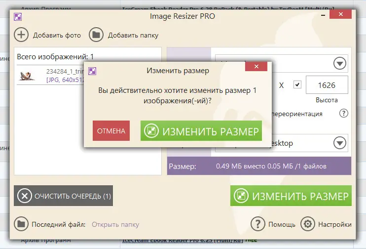Screen dimensions: 366x249
Task: Click Всего изображений: 1 text
Action: point(55,57)
